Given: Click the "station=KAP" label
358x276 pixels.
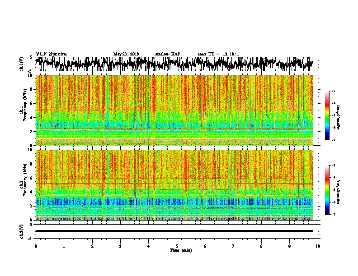Looking at the screenshot, I should tap(168, 54).
